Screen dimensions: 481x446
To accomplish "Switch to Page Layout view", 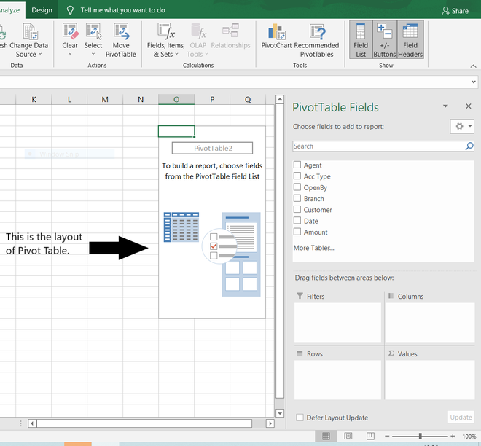I will tap(348, 436).
